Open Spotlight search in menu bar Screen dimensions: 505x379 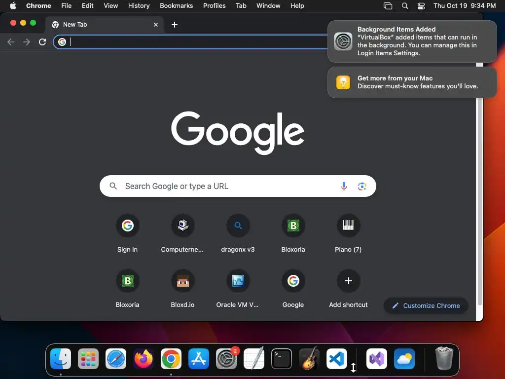point(405,6)
